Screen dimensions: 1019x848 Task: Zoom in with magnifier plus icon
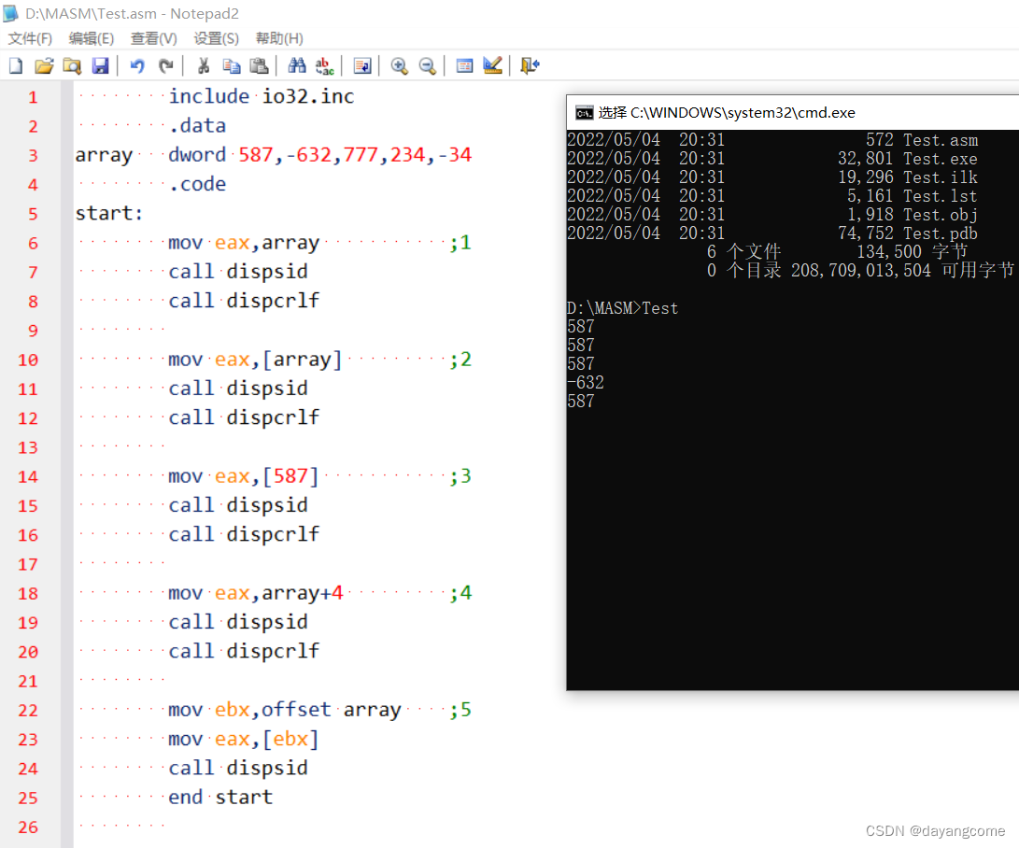point(399,65)
